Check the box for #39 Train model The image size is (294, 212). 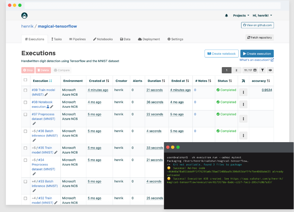pos(26,90)
